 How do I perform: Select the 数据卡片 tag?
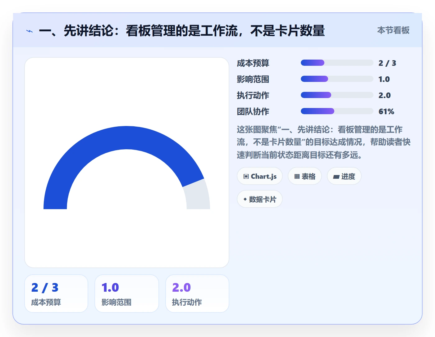[260, 199]
